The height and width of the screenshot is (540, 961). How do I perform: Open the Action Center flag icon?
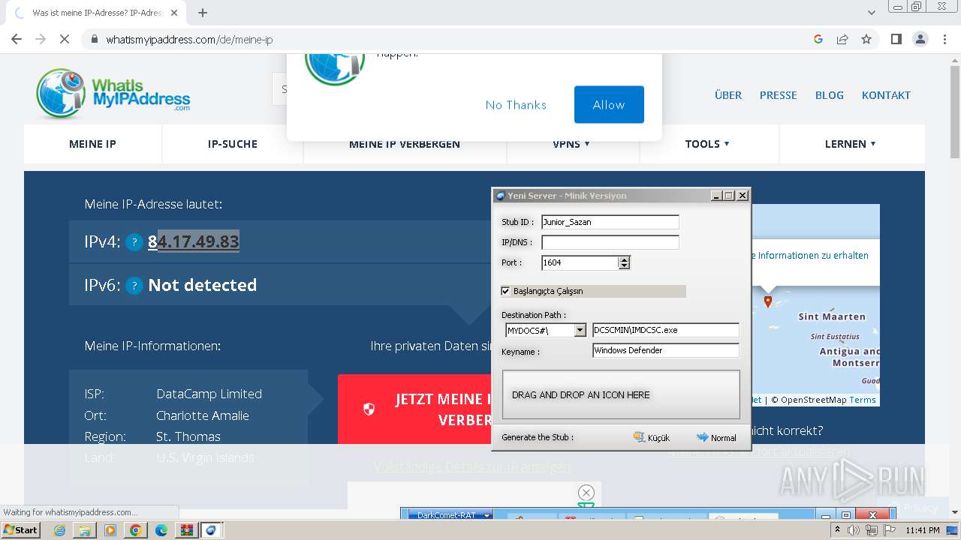pyautogui.click(x=888, y=530)
